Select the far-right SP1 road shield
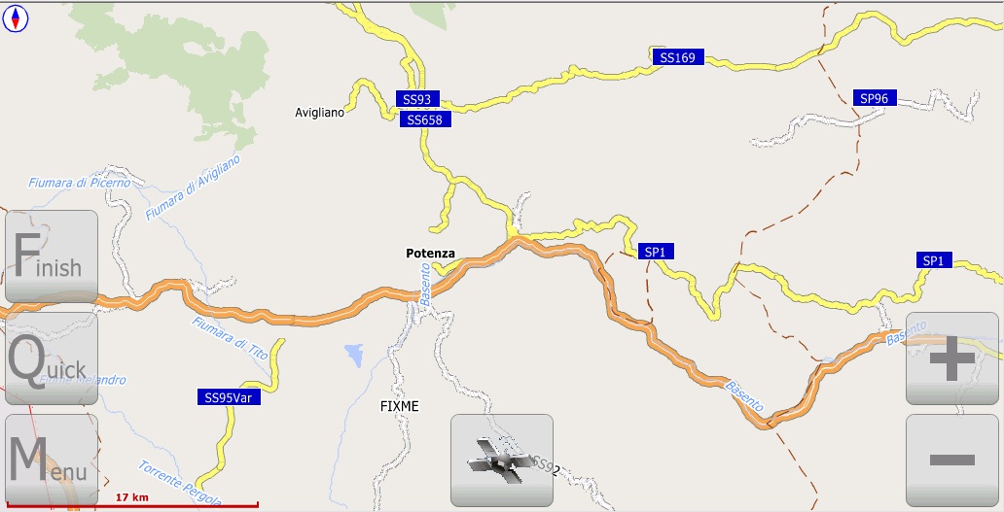Screen dimensions: 1004x512 point(934,260)
